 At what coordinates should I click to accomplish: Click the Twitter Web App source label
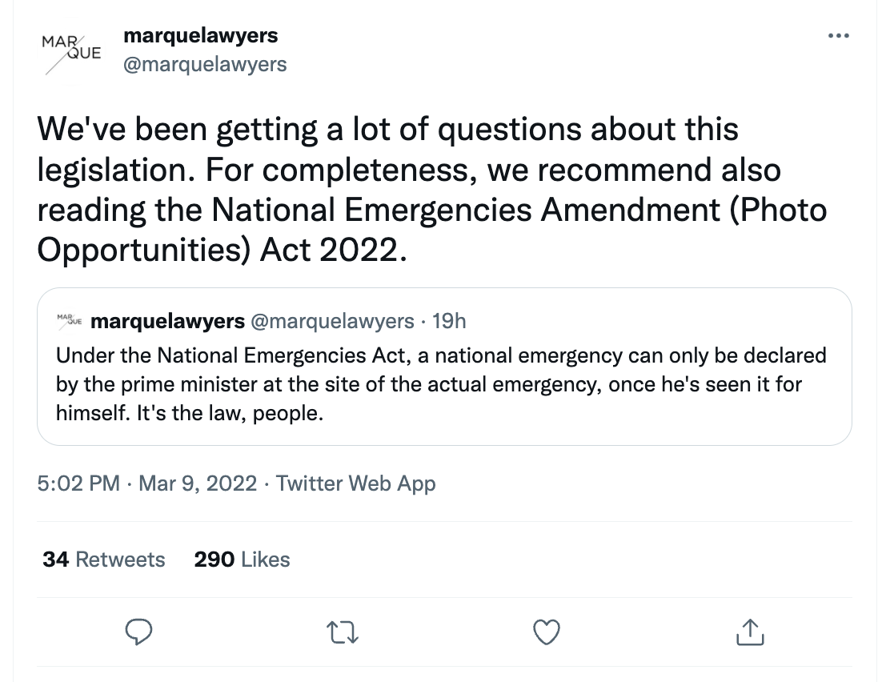pyautogui.click(x=355, y=483)
